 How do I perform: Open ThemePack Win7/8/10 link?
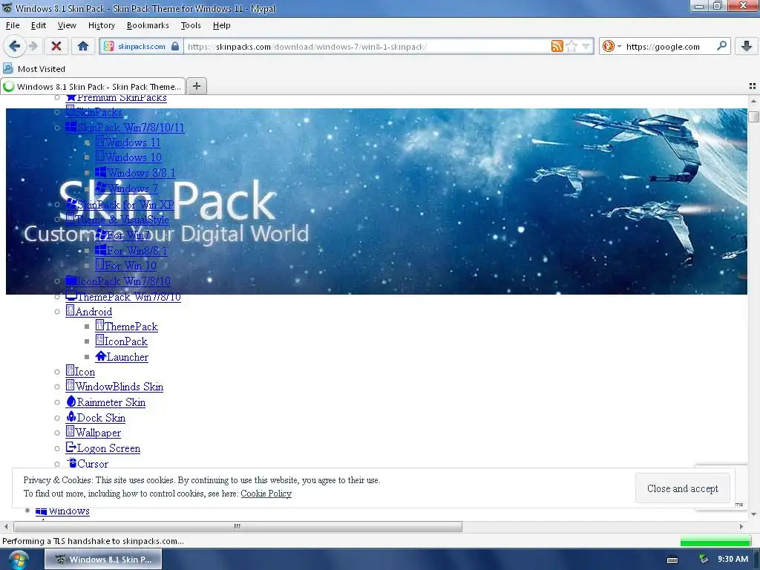pyautogui.click(x=123, y=297)
